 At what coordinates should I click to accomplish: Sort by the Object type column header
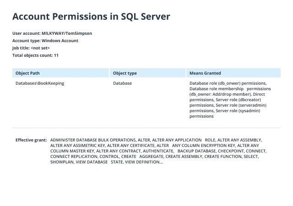(147, 73)
